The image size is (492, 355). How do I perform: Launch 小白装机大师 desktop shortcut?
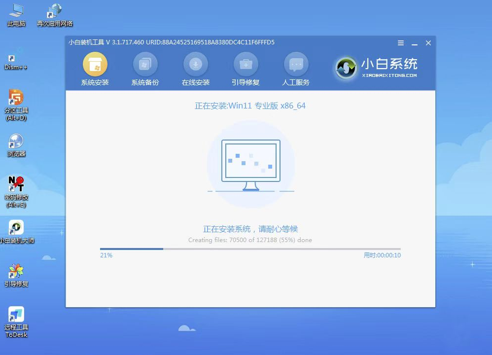[17, 232]
